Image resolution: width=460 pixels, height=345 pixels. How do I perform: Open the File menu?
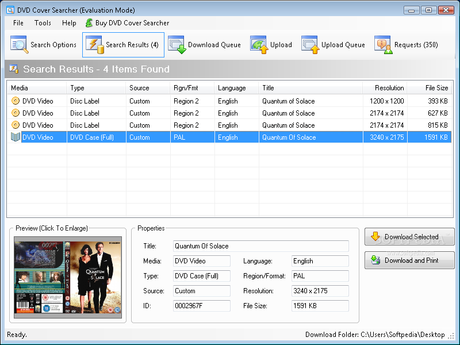(18, 23)
